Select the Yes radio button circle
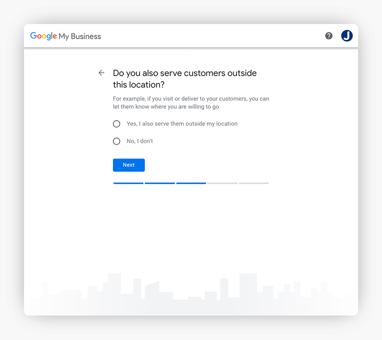The height and width of the screenshot is (340, 382). 117,124
